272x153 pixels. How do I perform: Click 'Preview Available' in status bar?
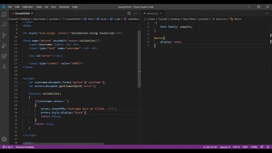pos(25,147)
